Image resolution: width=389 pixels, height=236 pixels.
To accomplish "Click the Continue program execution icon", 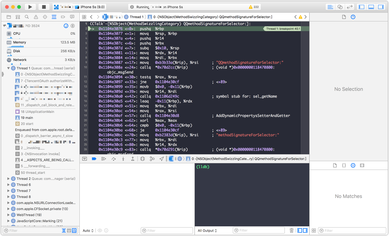I will (104, 159).
